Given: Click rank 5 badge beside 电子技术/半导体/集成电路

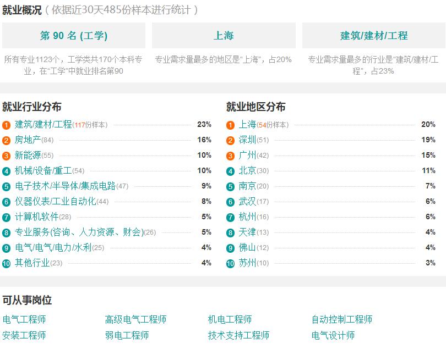Looking at the screenshot, I should point(6,186).
